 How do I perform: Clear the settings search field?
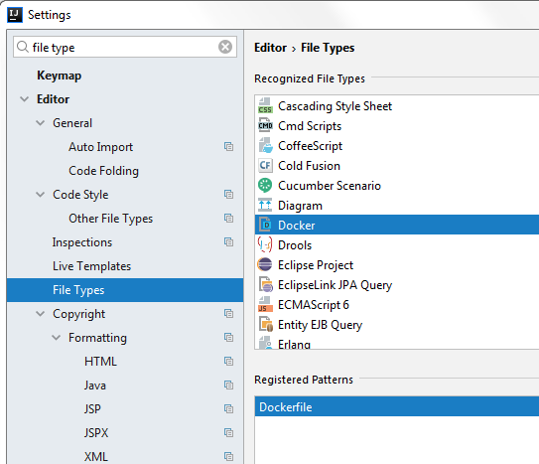[225, 47]
